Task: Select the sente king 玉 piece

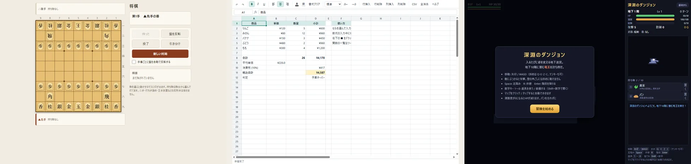Action: coord(78,107)
